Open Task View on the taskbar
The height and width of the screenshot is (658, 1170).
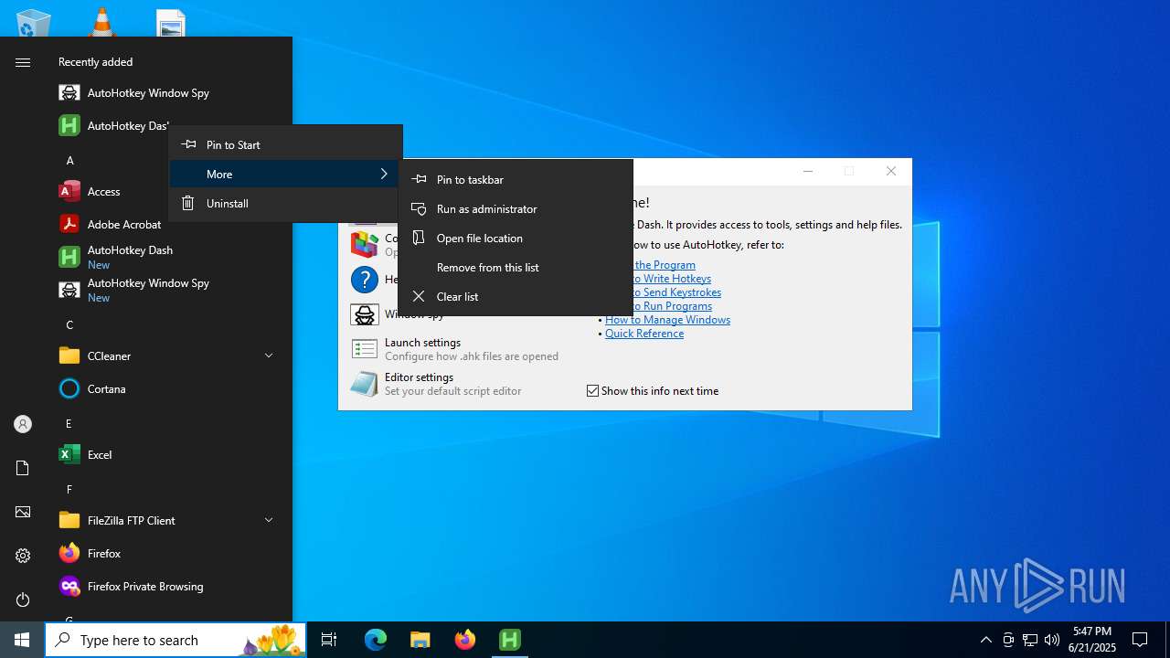329,640
